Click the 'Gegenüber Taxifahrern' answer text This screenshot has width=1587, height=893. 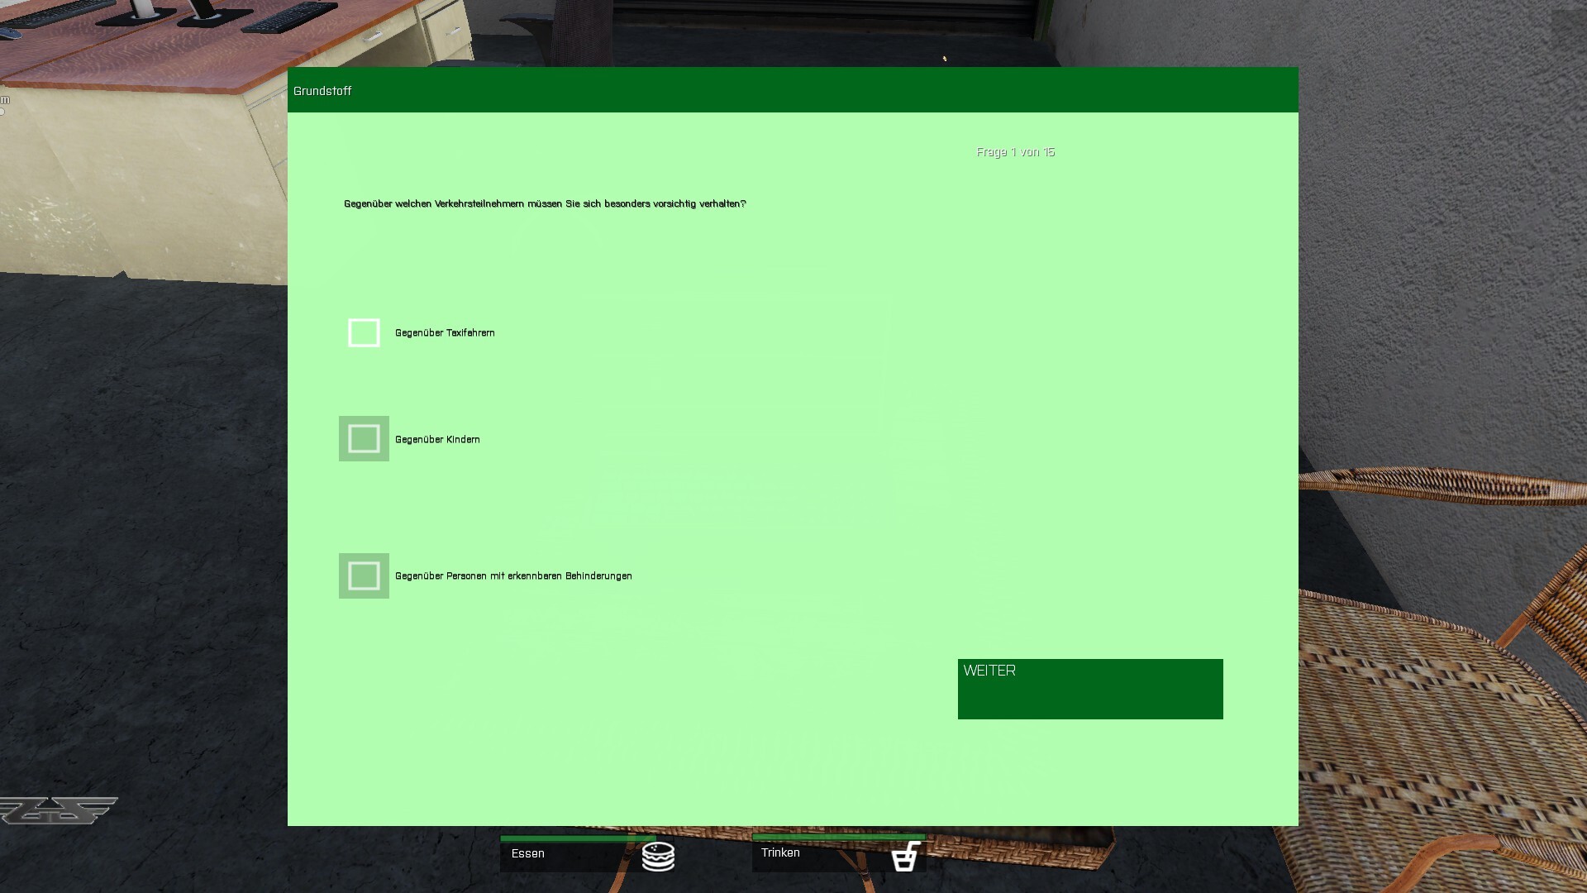tap(445, 333)
